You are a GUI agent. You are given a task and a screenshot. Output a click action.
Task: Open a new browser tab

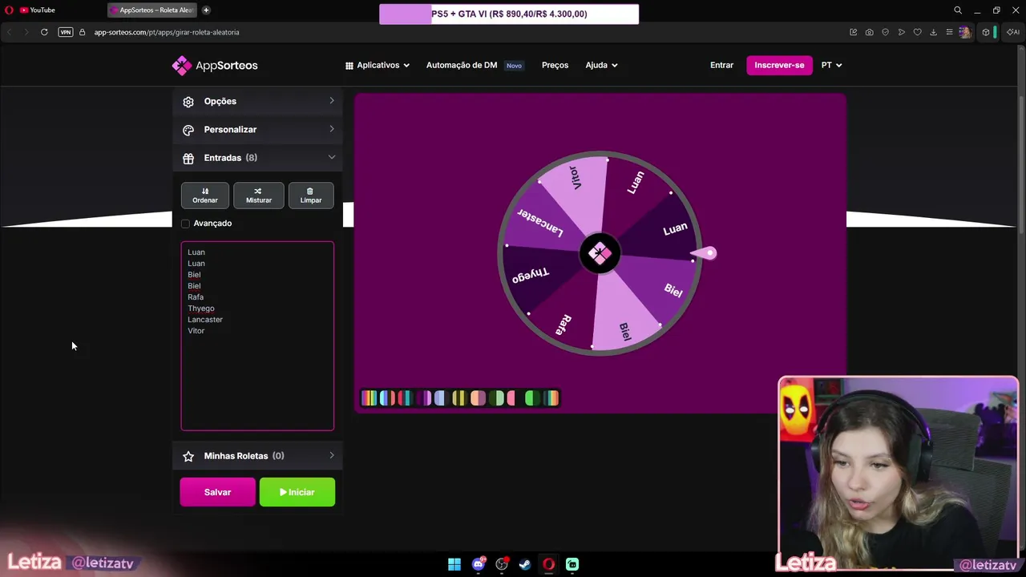click(206, 10)
